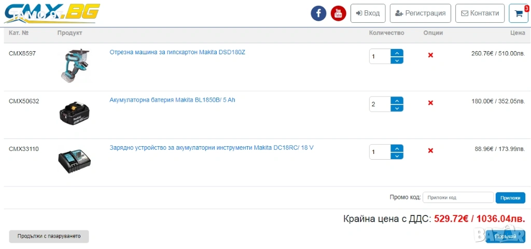Open link Зарядно устройство Makita DC18RC/ 18 V
Viewport: 531px width, 249px height.
(212, 148)
